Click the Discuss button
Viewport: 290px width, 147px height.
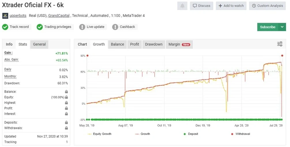[x=201, y=6]
